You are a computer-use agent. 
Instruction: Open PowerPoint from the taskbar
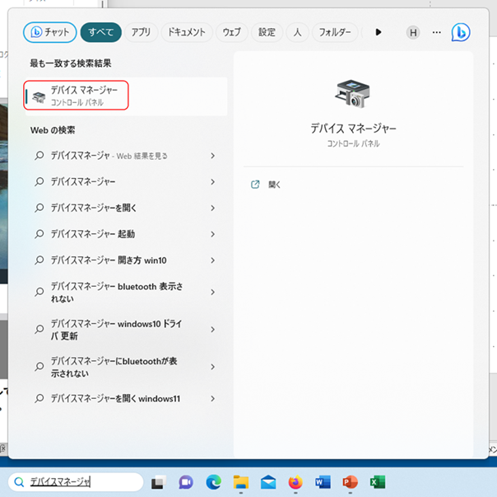coord(350,482)
